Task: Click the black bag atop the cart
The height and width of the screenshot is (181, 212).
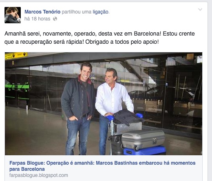Action: click(x=128, y=117)
